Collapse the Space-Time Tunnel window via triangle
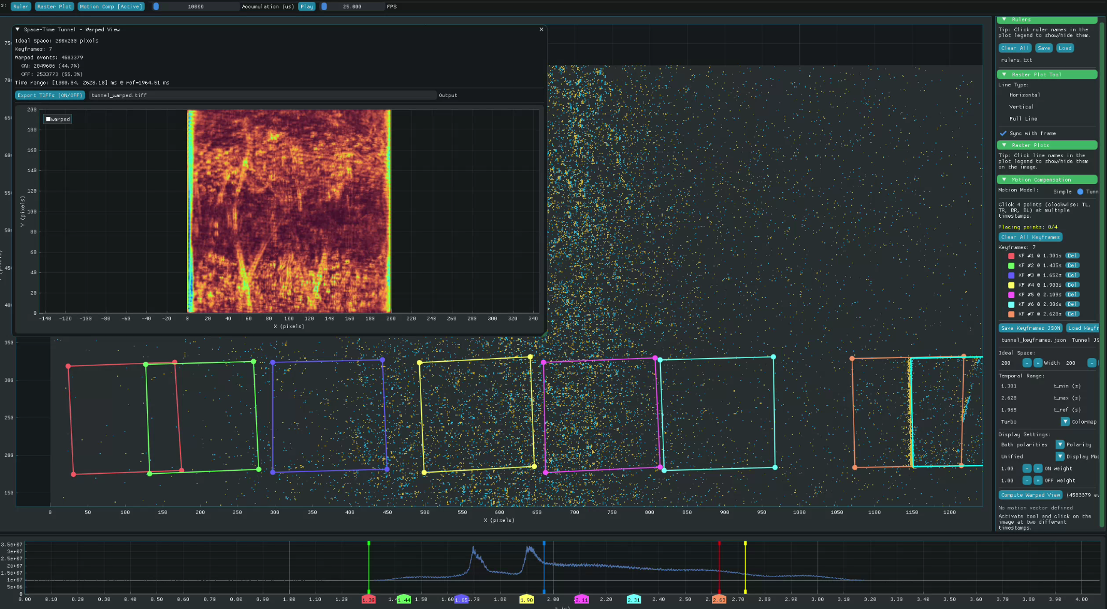This screenshot has height=609, width=1107. tap(18, 29)
